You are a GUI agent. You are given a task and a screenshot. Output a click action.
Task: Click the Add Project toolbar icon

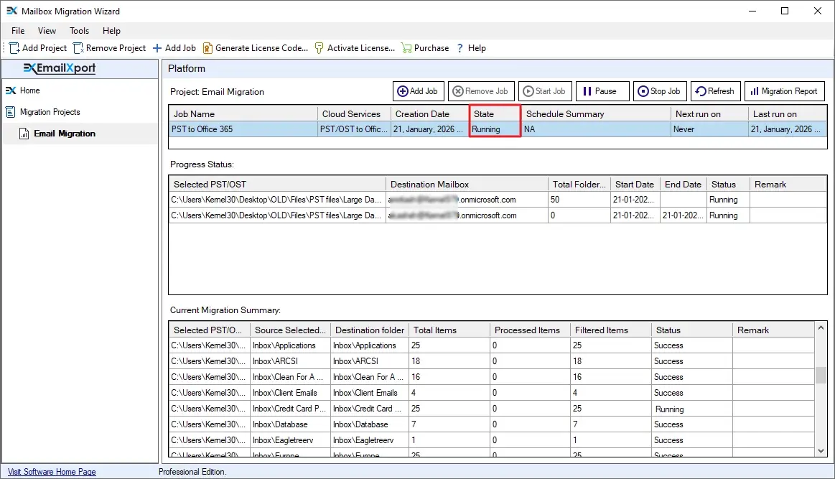pos(37,47)
